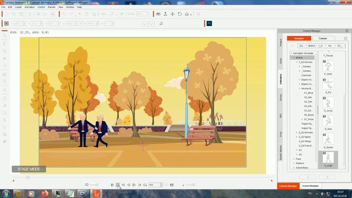Open the Project side tab
This screenshot has width=352, height=198.
point(280,42)
